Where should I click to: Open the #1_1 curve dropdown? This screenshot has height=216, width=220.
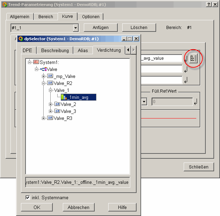(x=76, y=28)
